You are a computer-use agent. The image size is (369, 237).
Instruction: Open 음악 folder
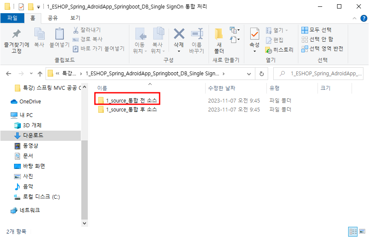24,187
